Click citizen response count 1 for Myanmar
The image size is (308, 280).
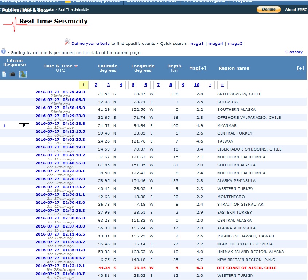[4, 126]
